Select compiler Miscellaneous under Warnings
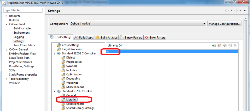The image size is (250, 111). tap(75, 87)
